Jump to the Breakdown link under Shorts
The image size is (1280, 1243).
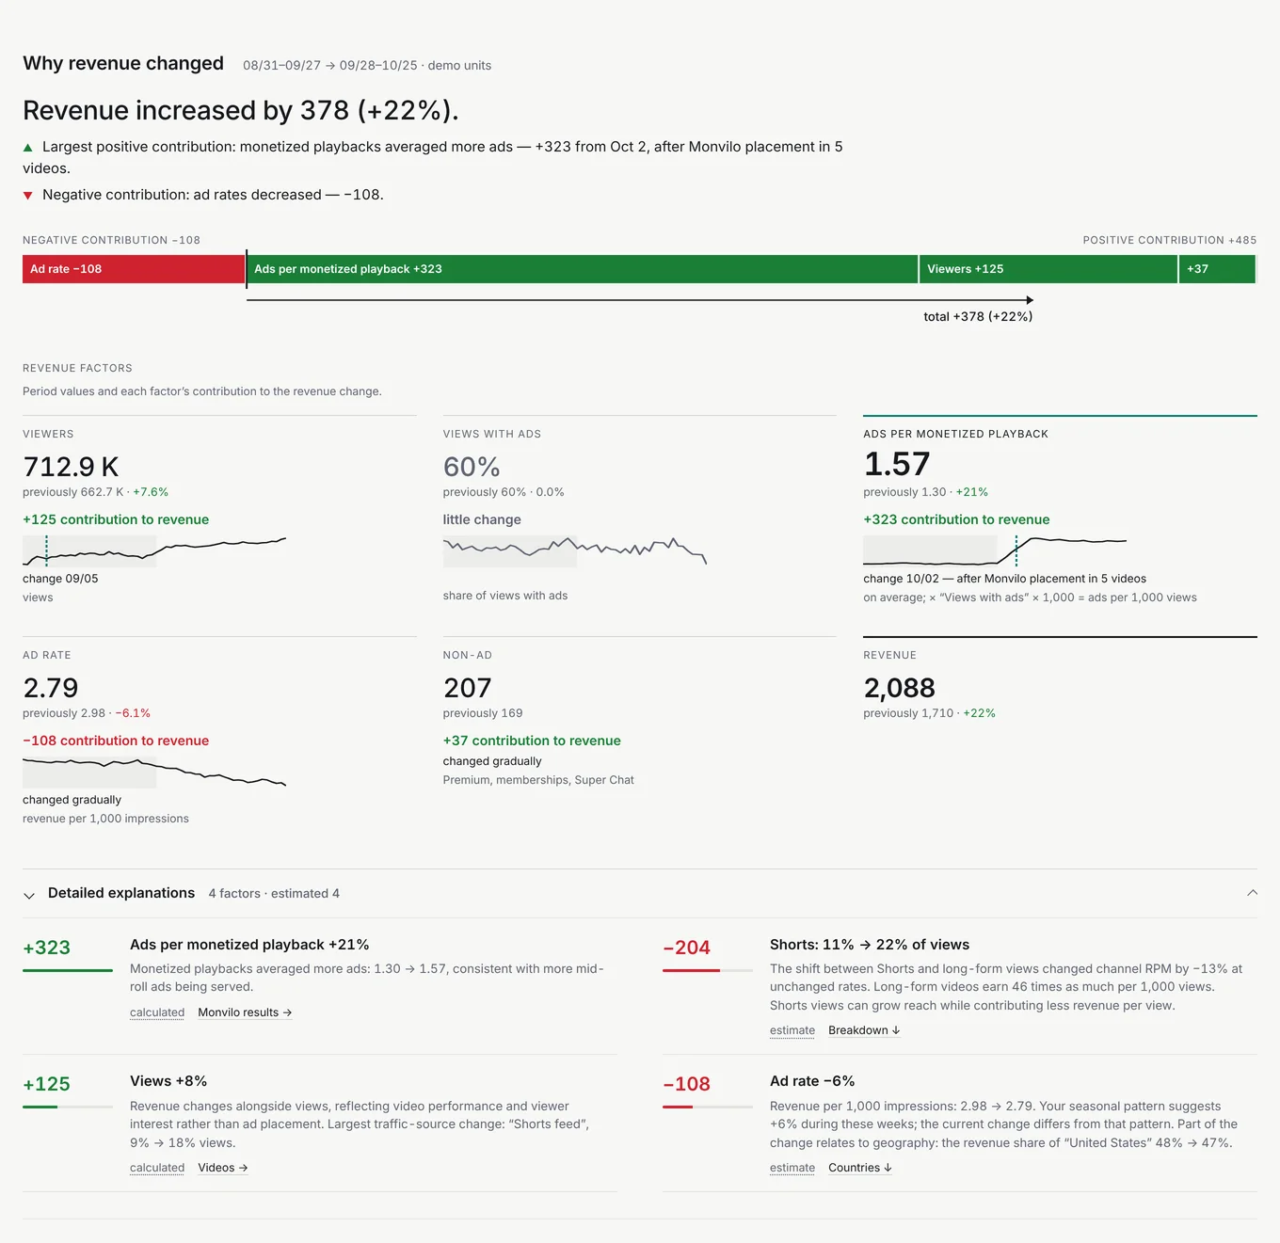coord(864,1030)
